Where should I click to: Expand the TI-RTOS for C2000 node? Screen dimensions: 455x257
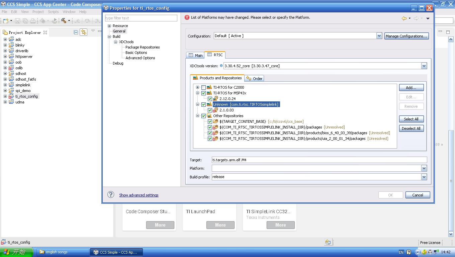(197, 87)
